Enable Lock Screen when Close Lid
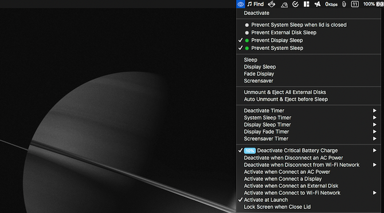The height and width of the screenshot is (213, 384). (308, 207)
